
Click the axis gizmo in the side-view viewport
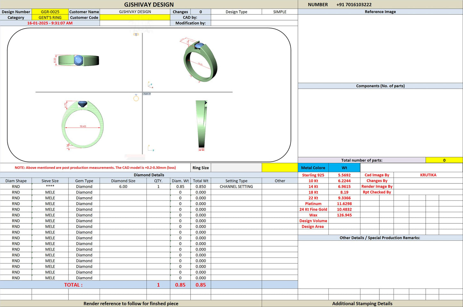151,148
